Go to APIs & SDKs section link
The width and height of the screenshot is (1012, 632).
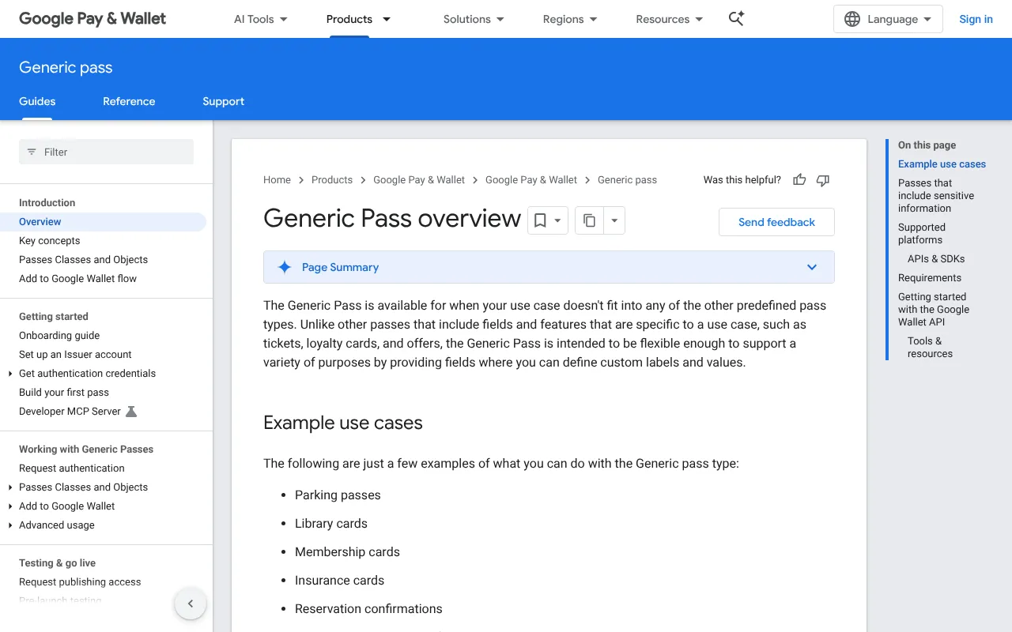pos(936,259)
